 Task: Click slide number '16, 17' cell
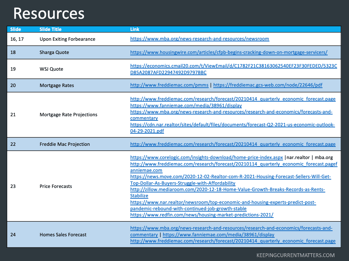pos(17,39)
